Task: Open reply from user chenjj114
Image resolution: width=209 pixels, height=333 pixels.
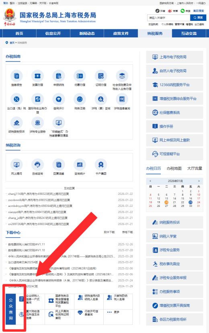Action: click(x=39, y=194)
